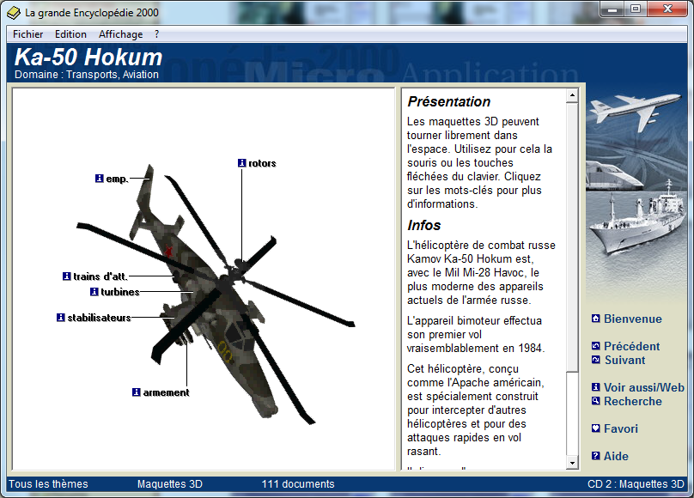
Task: Click the forward icon next to Suivant
Action: (596, 360)
